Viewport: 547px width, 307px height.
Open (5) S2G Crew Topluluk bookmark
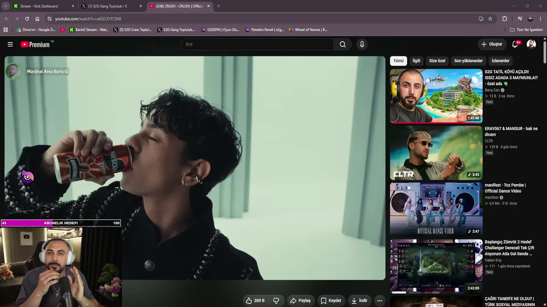pos(132,30)
